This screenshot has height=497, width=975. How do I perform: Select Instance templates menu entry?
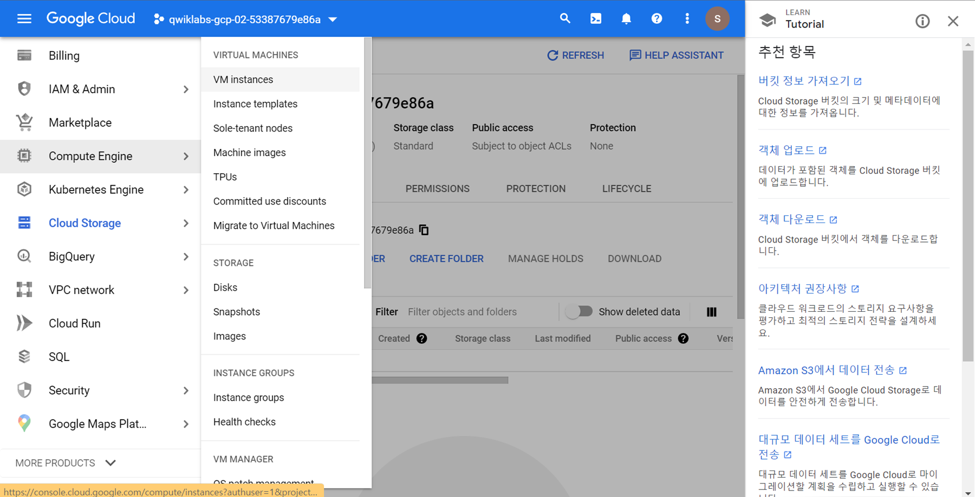pyautogui.click(x=280, y=104)
